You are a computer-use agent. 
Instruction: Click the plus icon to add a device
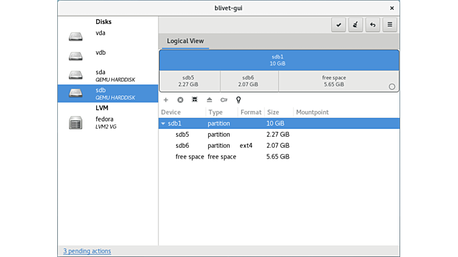click(166, 100)
